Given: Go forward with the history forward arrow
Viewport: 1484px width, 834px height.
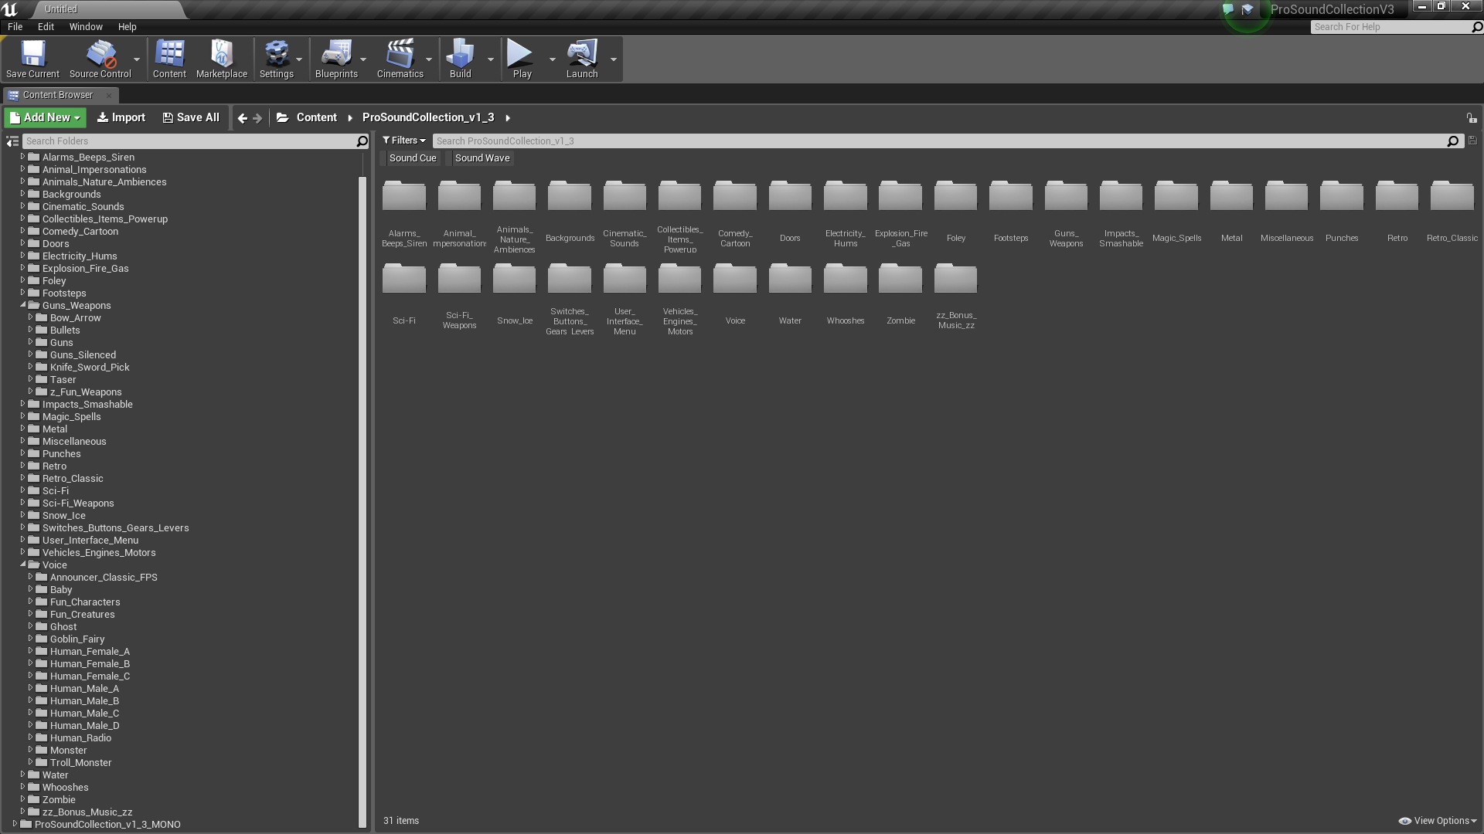Looking at the screenshot, I should (257, 118).
